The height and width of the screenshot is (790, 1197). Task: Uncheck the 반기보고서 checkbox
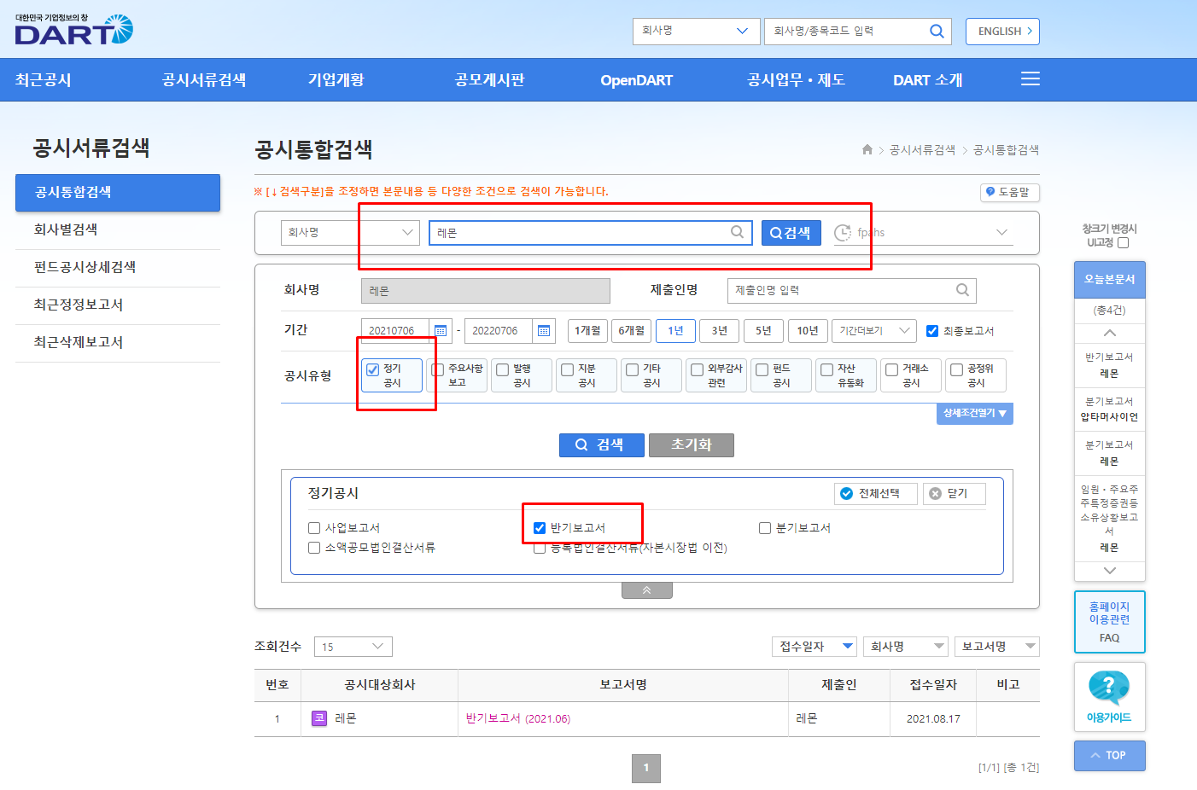point(540,528)
